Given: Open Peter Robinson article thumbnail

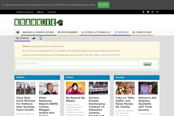Looking at the screenshot, I should [49, 88].
